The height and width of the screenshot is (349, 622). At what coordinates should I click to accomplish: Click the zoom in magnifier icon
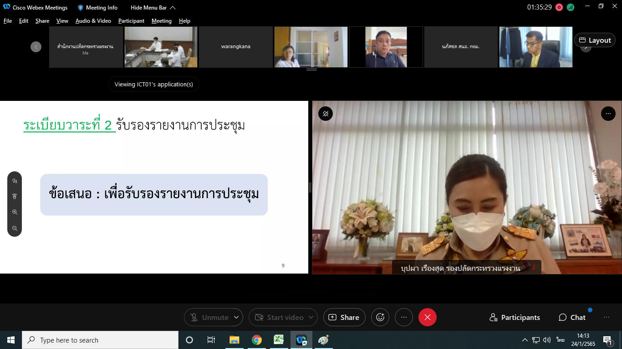pyautogui.click(x=15, y=212)
